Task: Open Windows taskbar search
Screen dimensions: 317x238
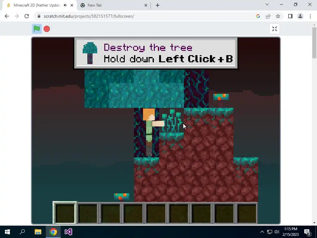Action: (x=22, y=232)
